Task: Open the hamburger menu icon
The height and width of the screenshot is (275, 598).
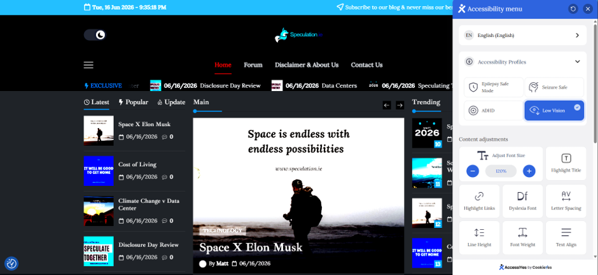Action: click(x=88, y=65)
